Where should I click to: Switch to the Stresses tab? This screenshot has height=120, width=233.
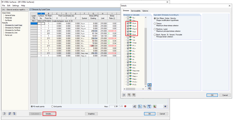(126, 11)
